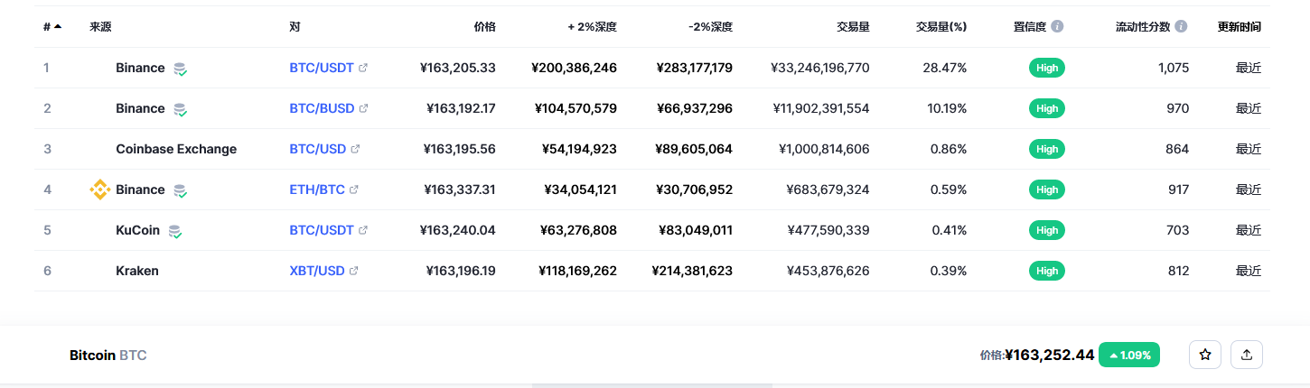
Task: Open the XBT/USD pair link
Action: click(x=317, y=271)
